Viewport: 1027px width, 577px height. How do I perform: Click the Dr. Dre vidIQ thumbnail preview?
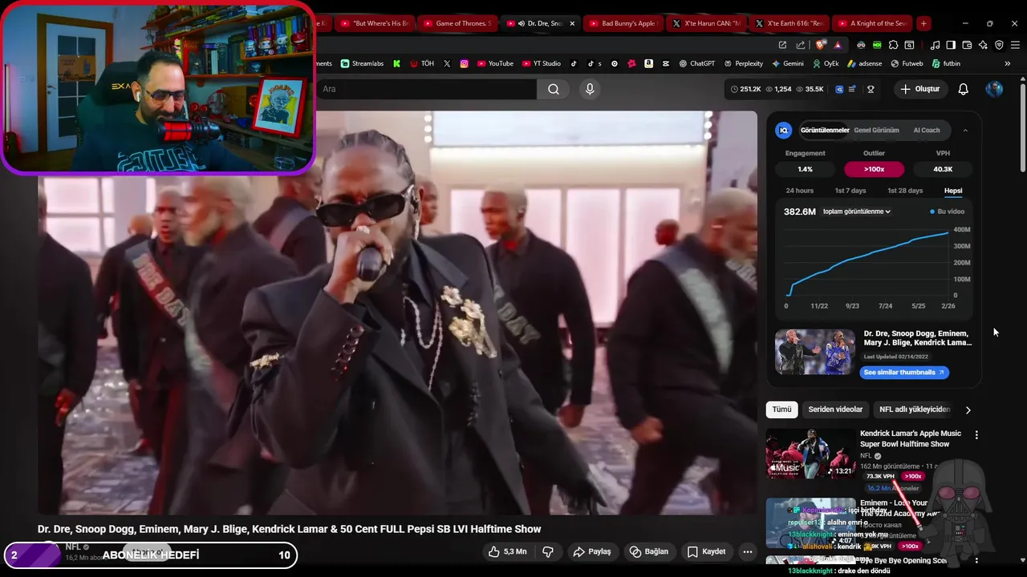pyautogui.click(x=815, y=352)
